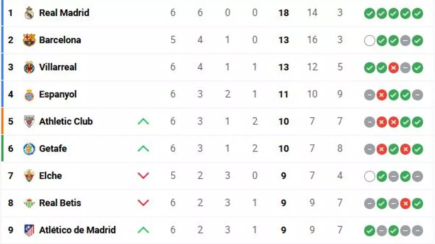Click the orange qualification bar beside Athletic Club

click(1, 121)
